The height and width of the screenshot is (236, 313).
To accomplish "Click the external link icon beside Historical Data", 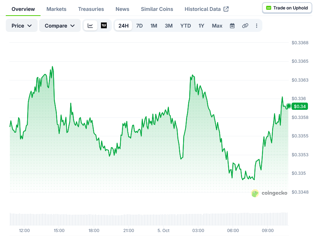I will pos(226,9).
